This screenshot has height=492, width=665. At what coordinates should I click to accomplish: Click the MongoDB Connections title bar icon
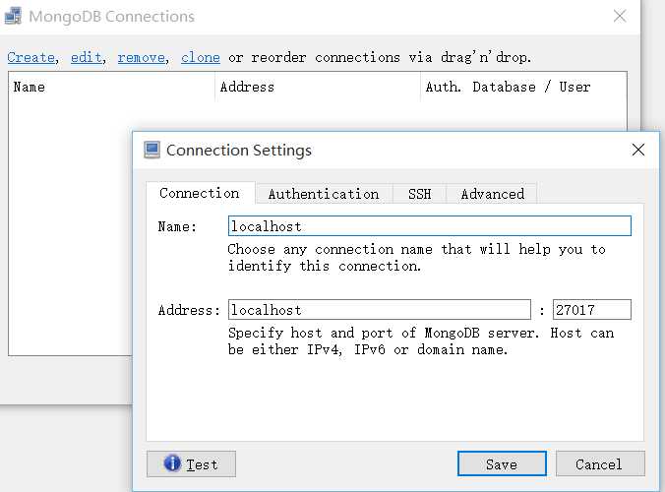tap(13, 16)
